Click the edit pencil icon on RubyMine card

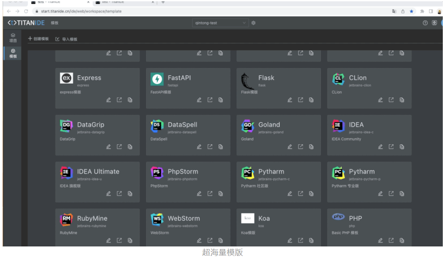click(x=108, y=240)
